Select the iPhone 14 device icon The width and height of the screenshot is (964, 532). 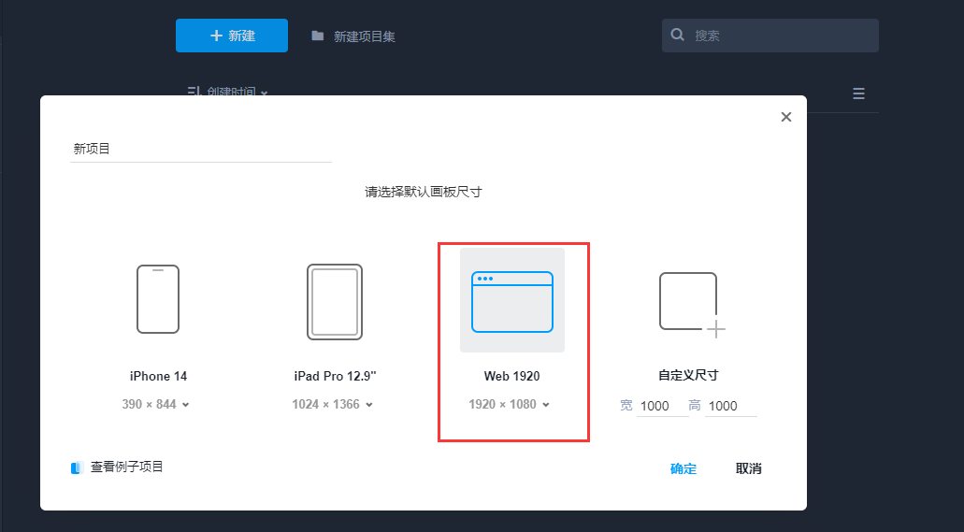click(x=158, y=299)
